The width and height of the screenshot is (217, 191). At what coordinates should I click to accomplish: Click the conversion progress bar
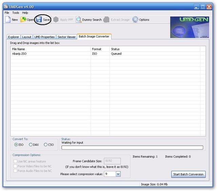132,147
